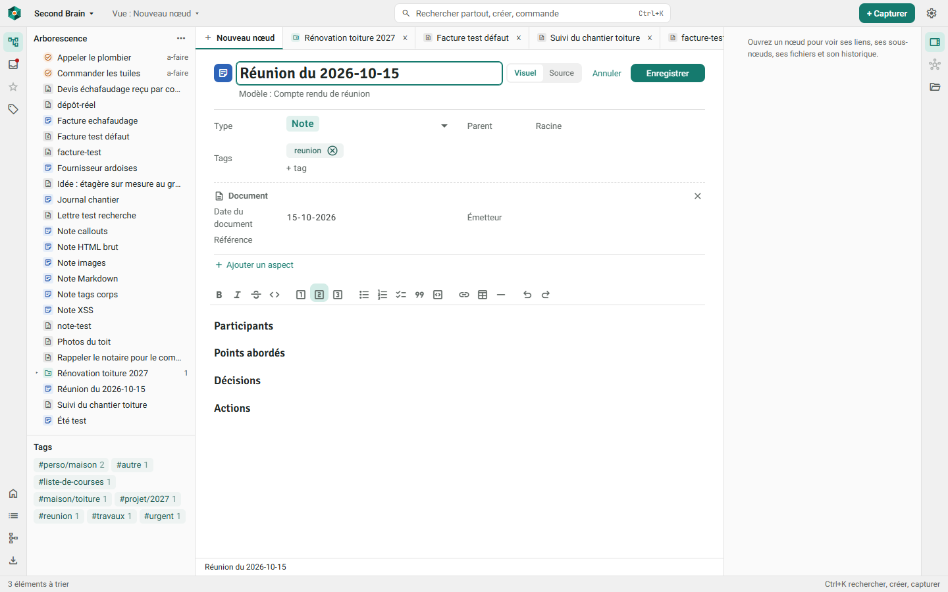Insert a blockquote

click(419, 295)
